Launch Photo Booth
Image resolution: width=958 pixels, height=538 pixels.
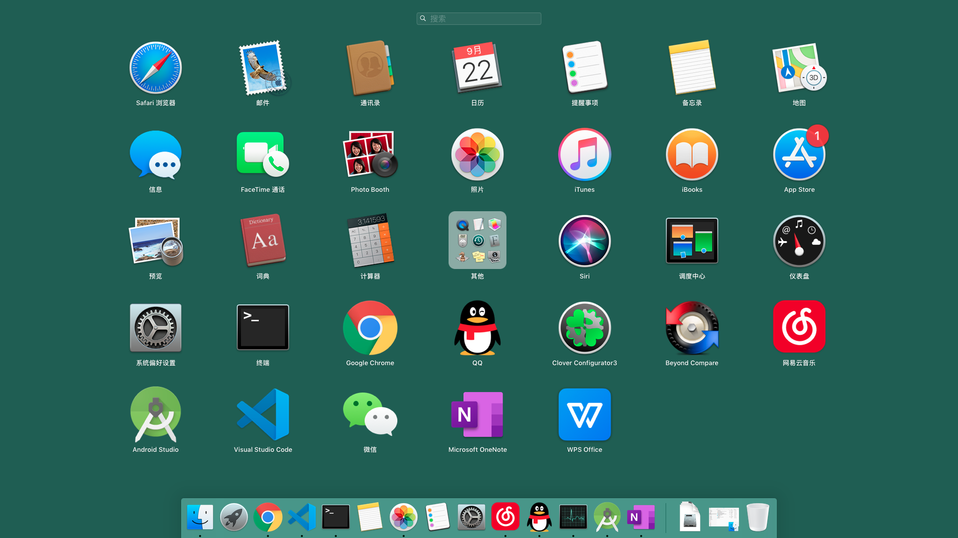point(370,154)
